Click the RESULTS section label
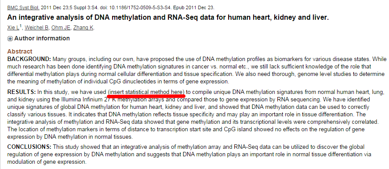This screenshot has width=389, height=169. 22,92
